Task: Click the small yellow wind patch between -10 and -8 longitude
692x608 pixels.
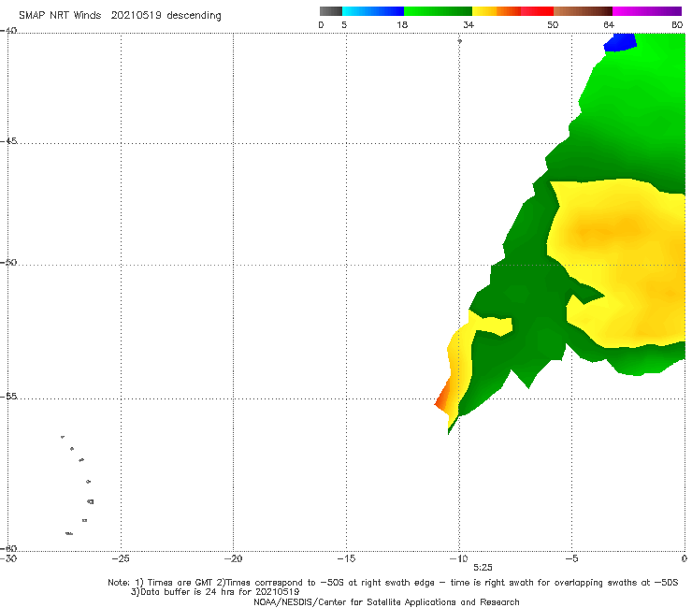Action: coord(490,324)
